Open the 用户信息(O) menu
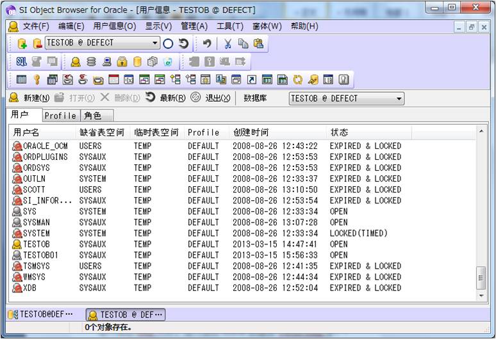496x339 pixels. pos(114,26)
